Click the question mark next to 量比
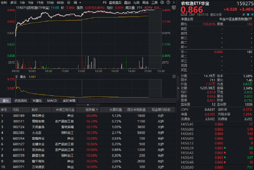The image size is (254, 170). [16, 77]
